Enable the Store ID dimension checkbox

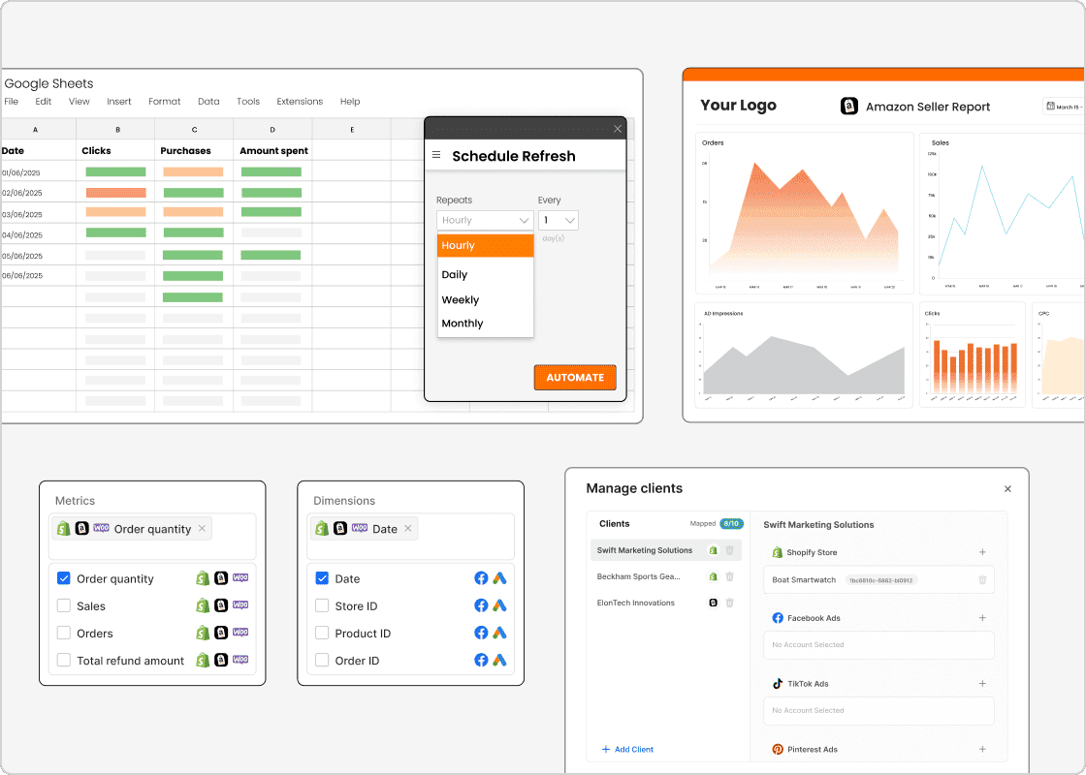tap(322, 605)
